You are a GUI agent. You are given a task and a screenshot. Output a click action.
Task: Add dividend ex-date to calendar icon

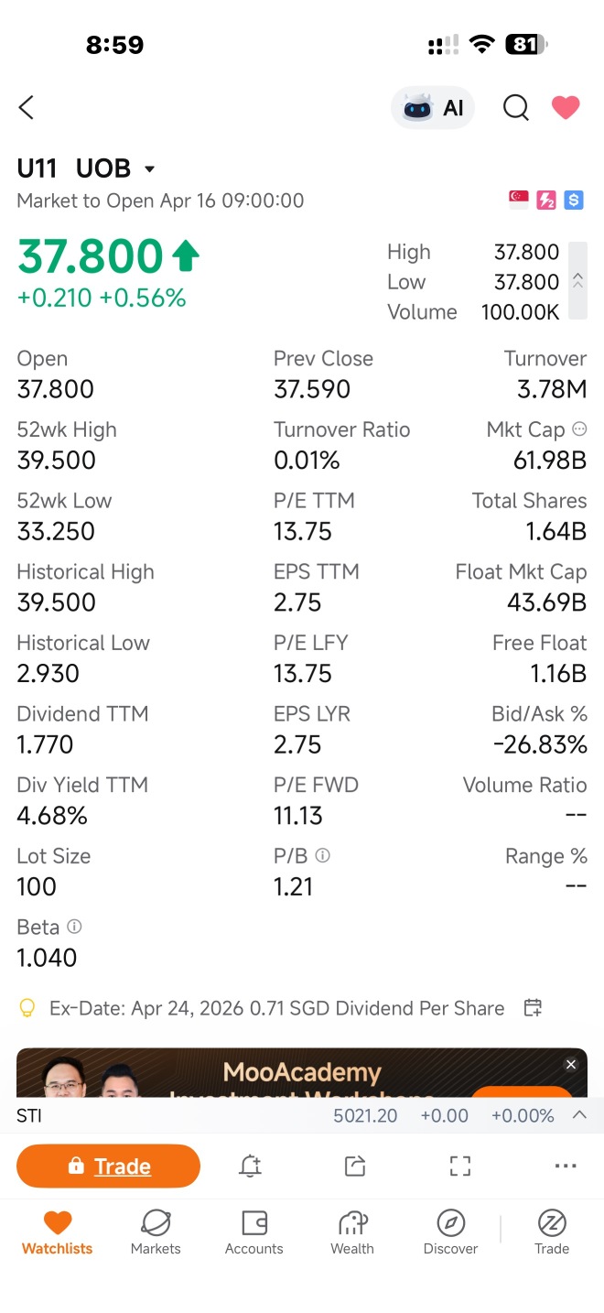tap(533, 1008)
